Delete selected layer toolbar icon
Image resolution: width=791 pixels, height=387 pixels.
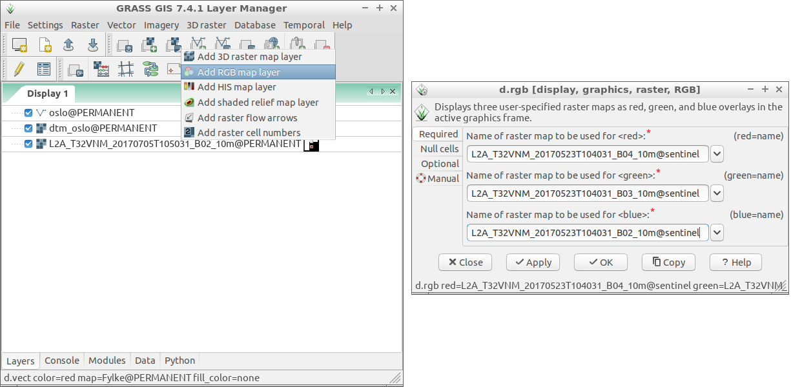point(322,45)
